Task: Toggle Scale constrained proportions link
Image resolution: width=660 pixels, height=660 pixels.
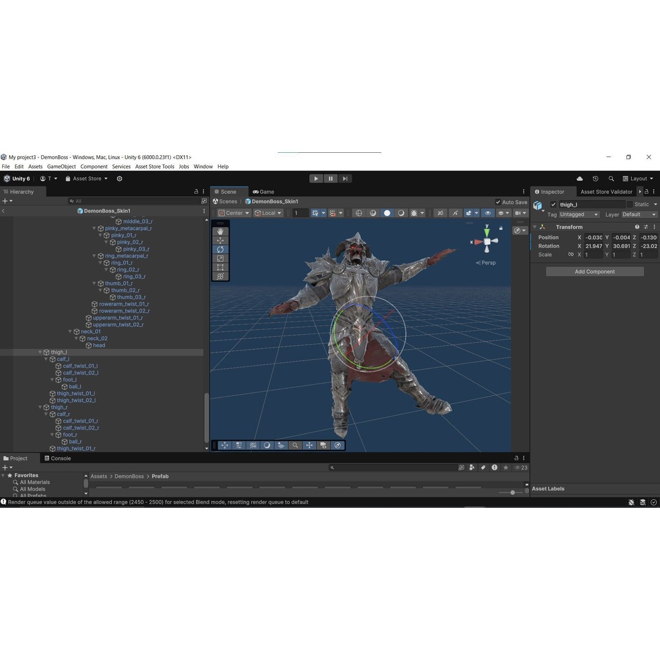Action: (x=571, y=255)
